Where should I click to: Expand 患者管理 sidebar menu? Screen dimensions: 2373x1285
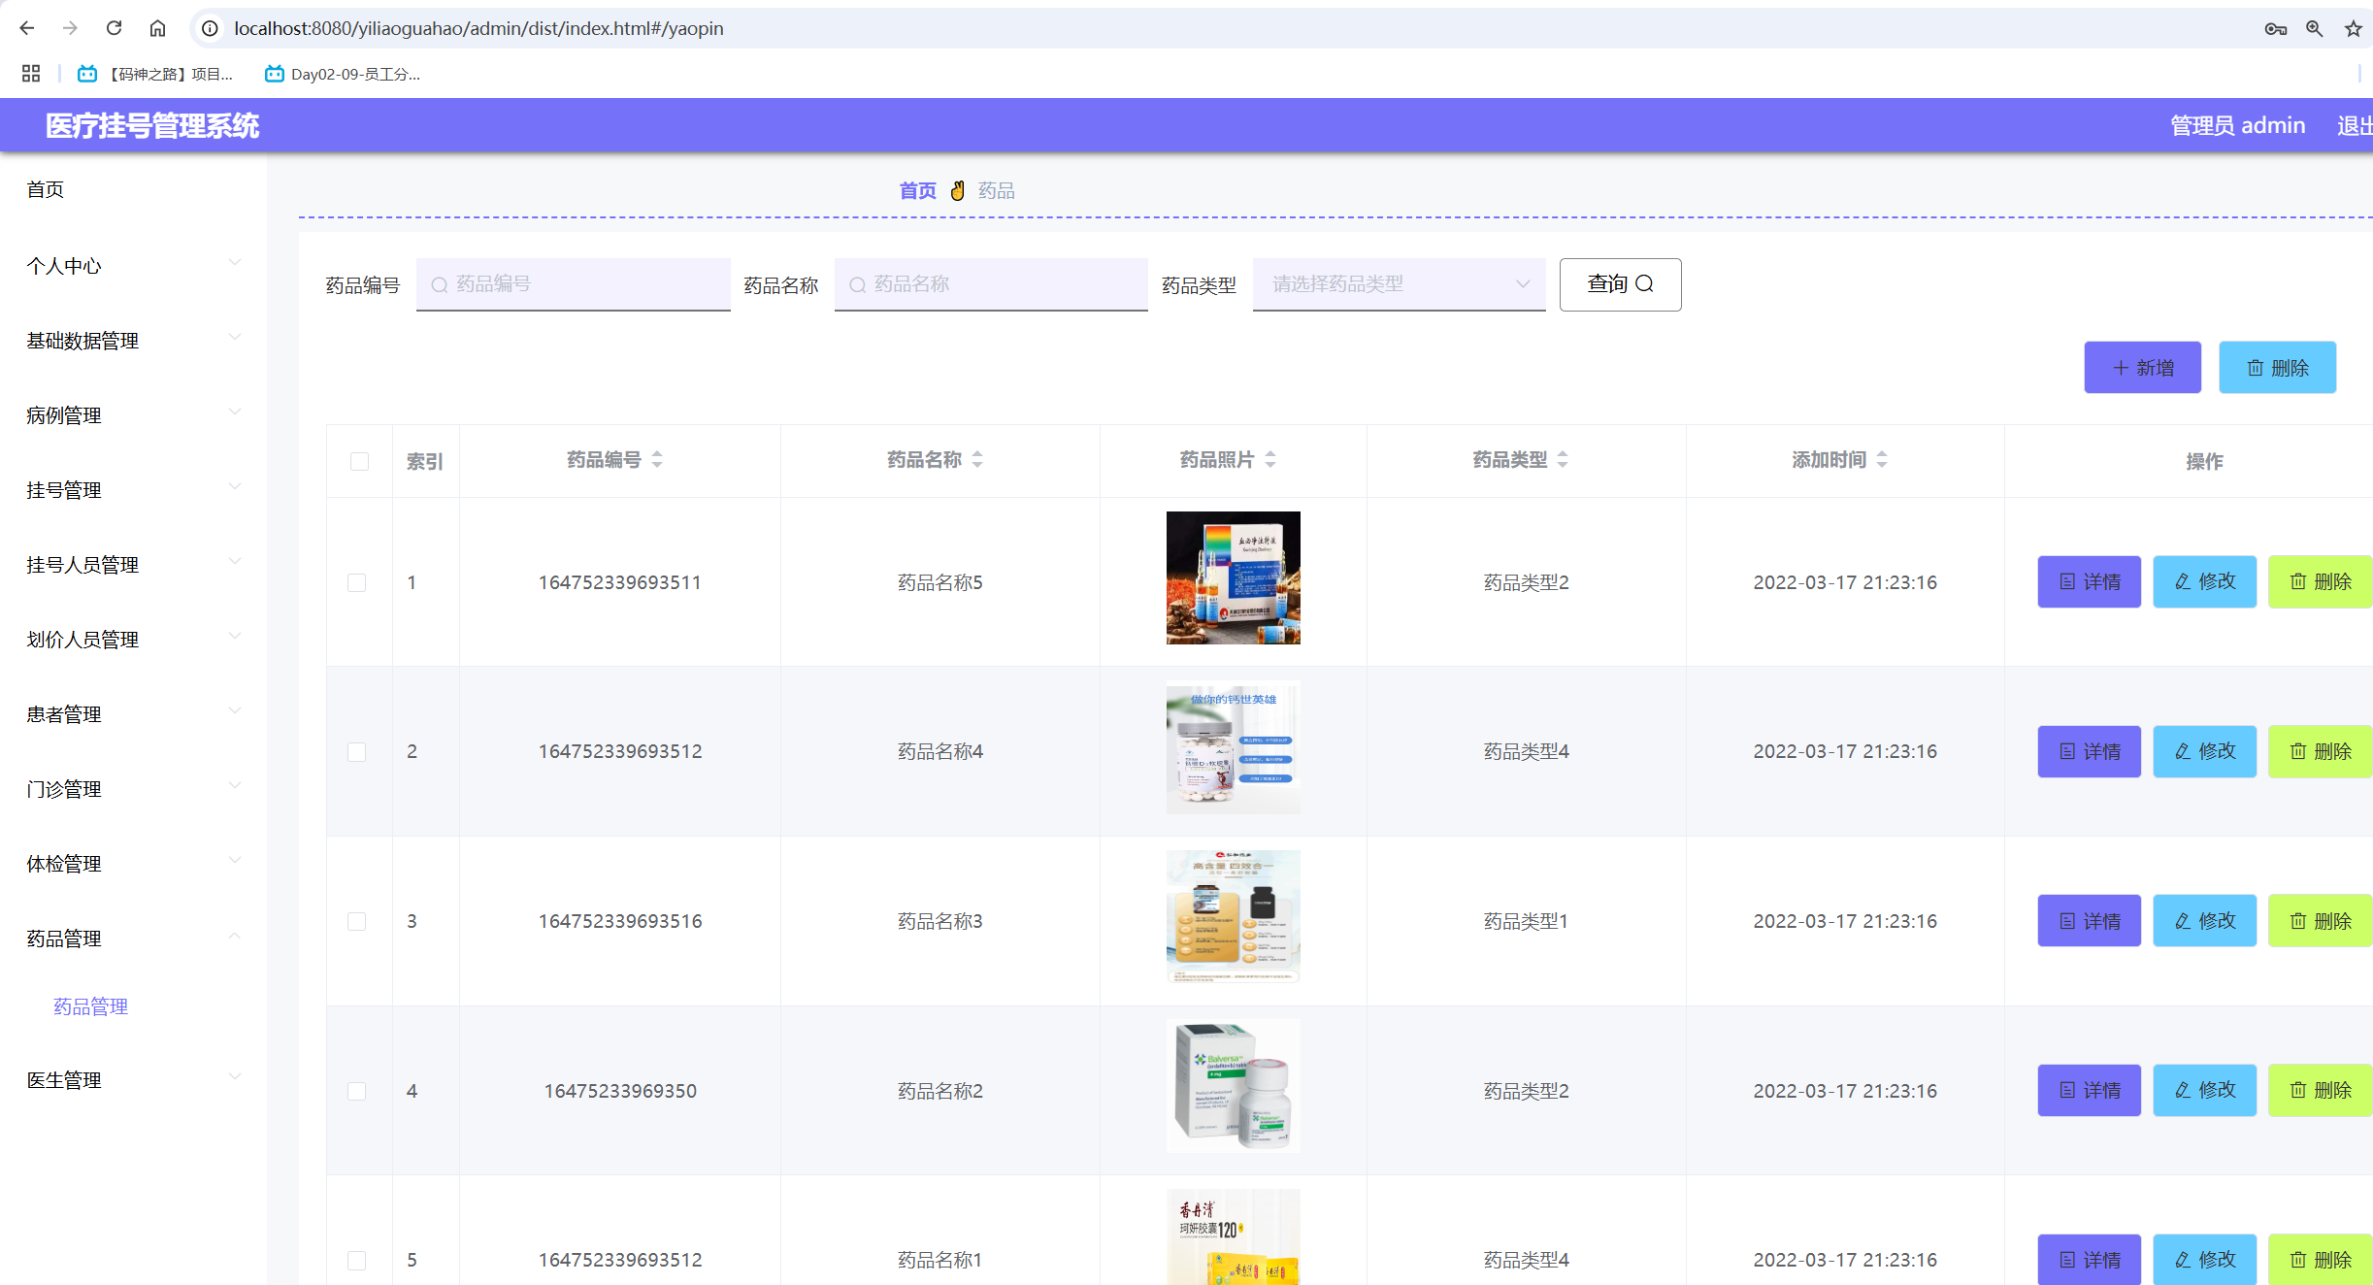(133, 714)
